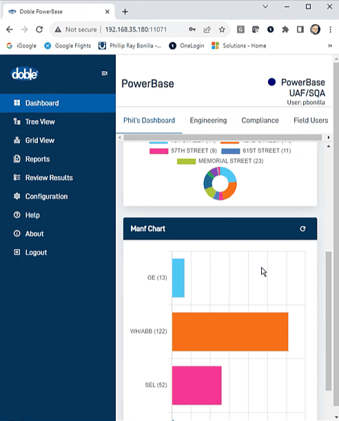Click the Not secure warning icon
The height and width of the screenshot is (421, 339).
(58, 30)
